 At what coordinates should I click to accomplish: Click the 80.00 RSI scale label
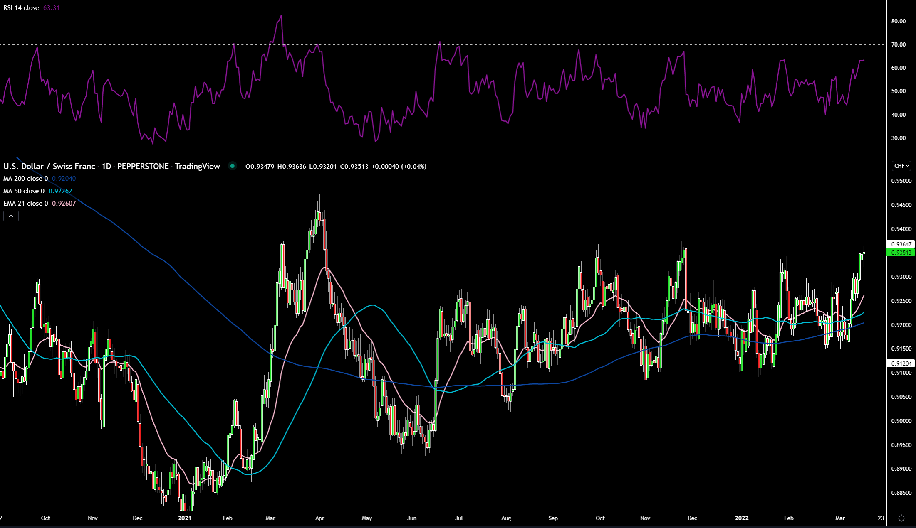click(898, 21)
